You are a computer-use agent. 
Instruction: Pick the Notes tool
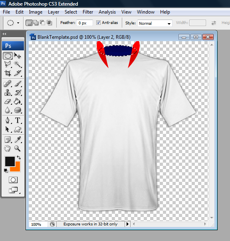coord(8,139)
